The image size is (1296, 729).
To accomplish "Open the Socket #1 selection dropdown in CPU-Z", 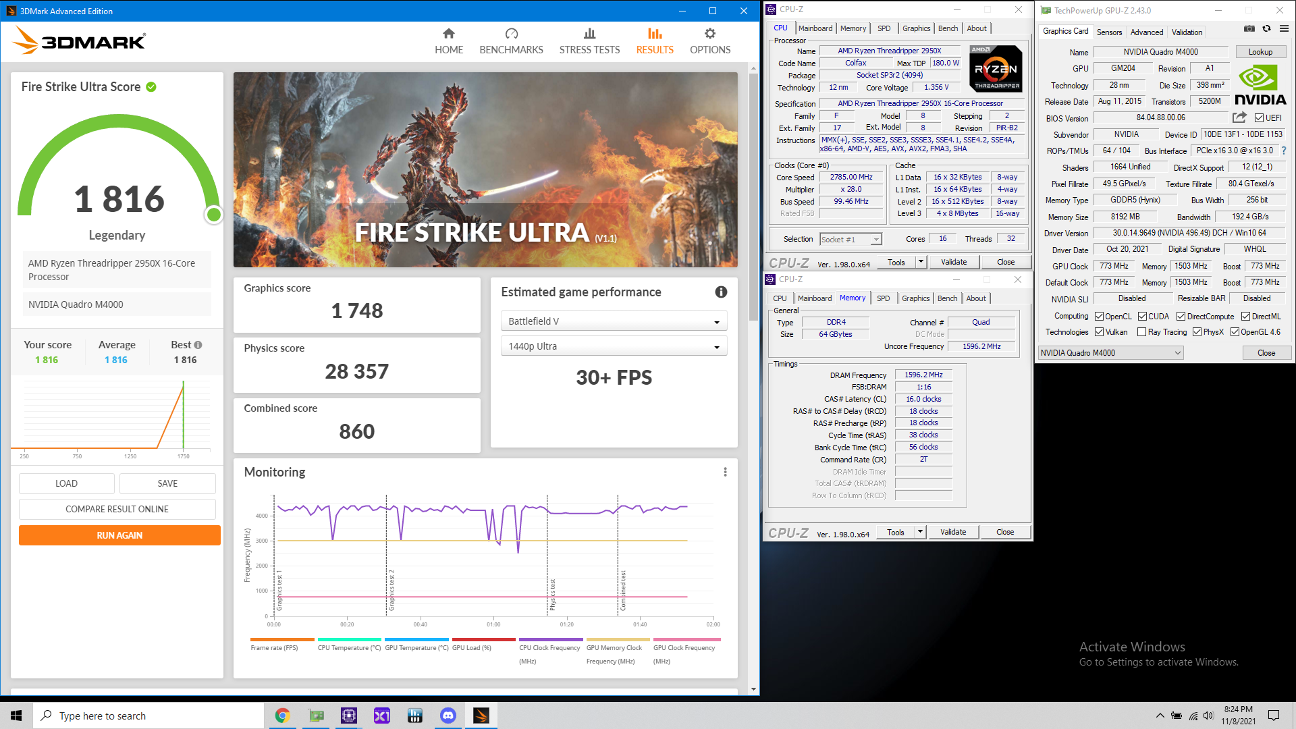I will (x=850, y=240).
